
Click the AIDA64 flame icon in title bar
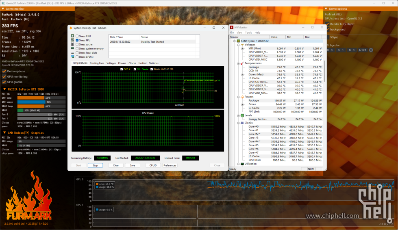71,28
